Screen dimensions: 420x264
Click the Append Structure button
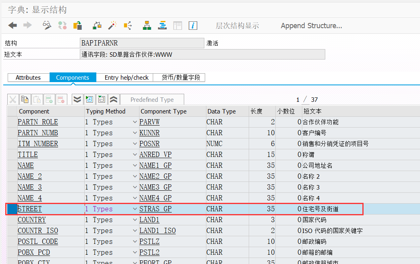click(311, 25)
